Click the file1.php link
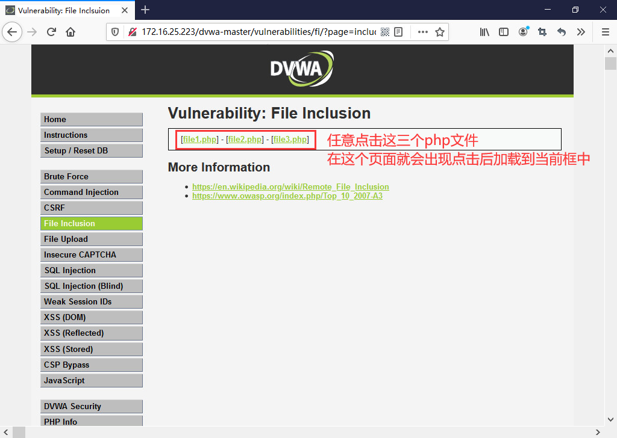 (x=199, y=140)
